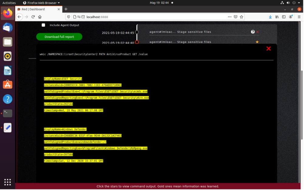304x190 pixels.
Task: Open Help from the dock
Action: [x=8, y=99]
